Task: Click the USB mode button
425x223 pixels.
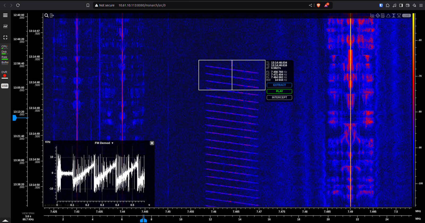Action: [x=5, y=86]
